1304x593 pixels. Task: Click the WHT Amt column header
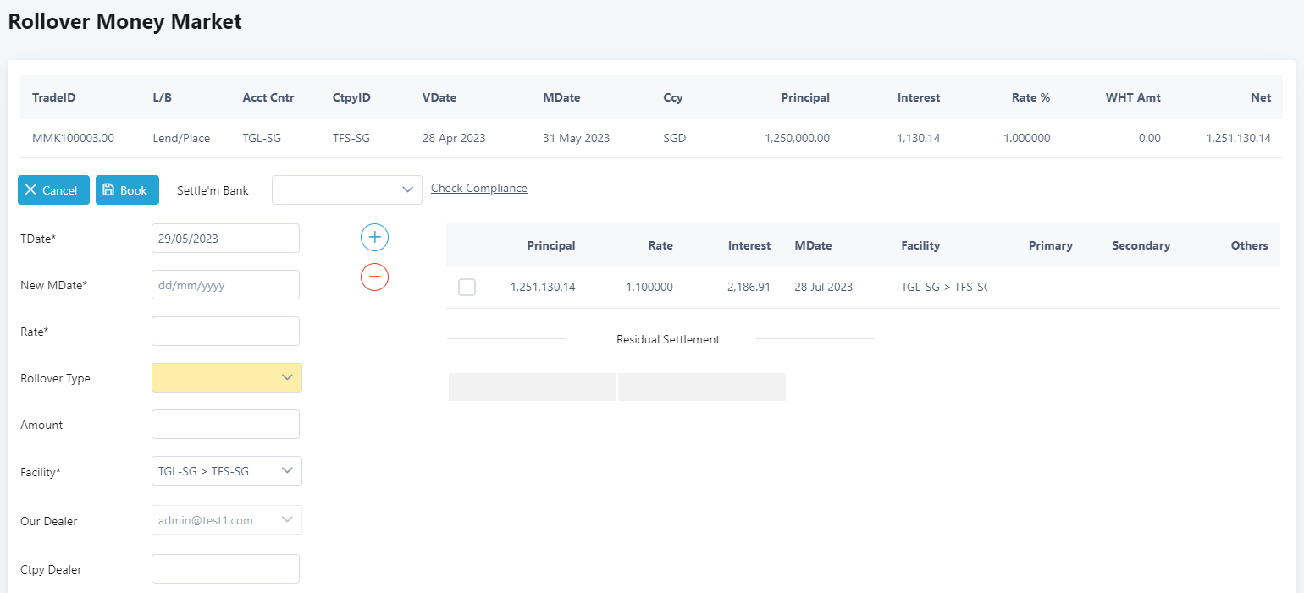[x=1133, y=97]
